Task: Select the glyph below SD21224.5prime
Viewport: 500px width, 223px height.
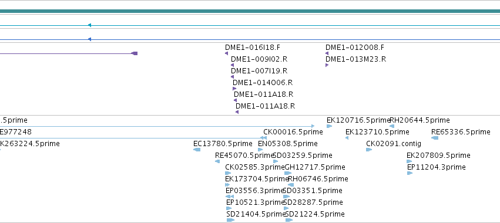Action: point(289,220)
